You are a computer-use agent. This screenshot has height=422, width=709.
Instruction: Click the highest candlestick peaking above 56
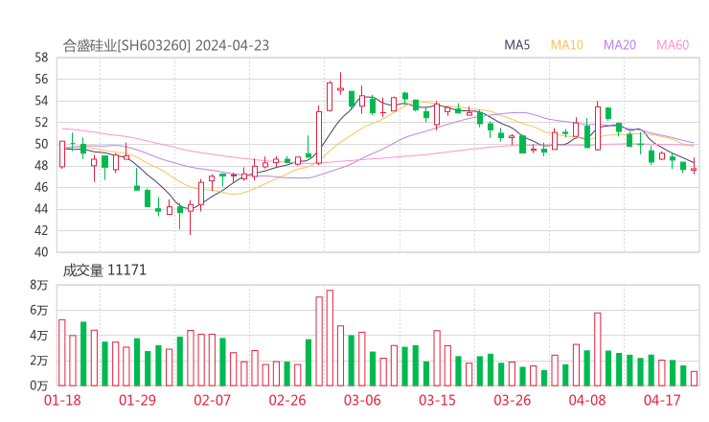click(340, 83)
